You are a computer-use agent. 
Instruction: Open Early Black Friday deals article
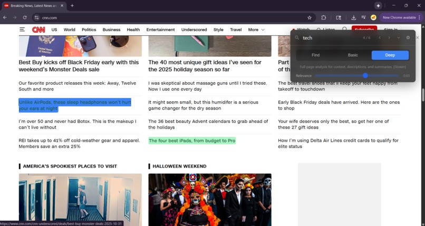point(339,105)
